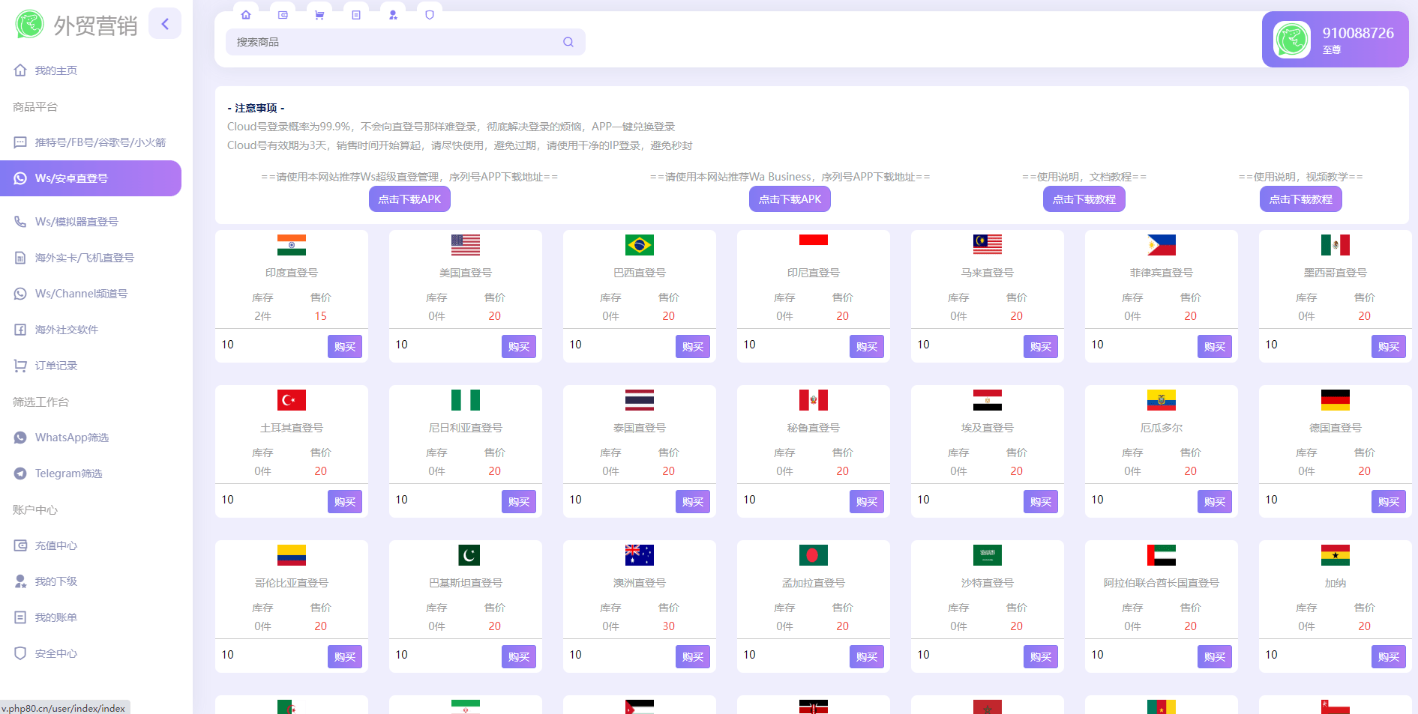This screenshot has width=1418, height=714.
Task: Click the home icon in top toolbar
Action: [x=246, y=15]
